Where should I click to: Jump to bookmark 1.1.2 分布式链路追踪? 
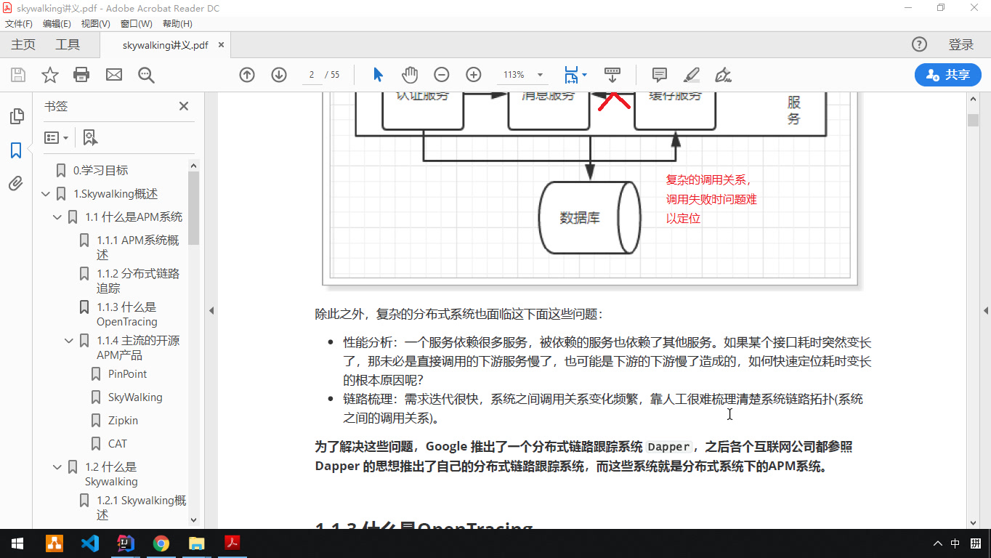(x=138, y=281)
